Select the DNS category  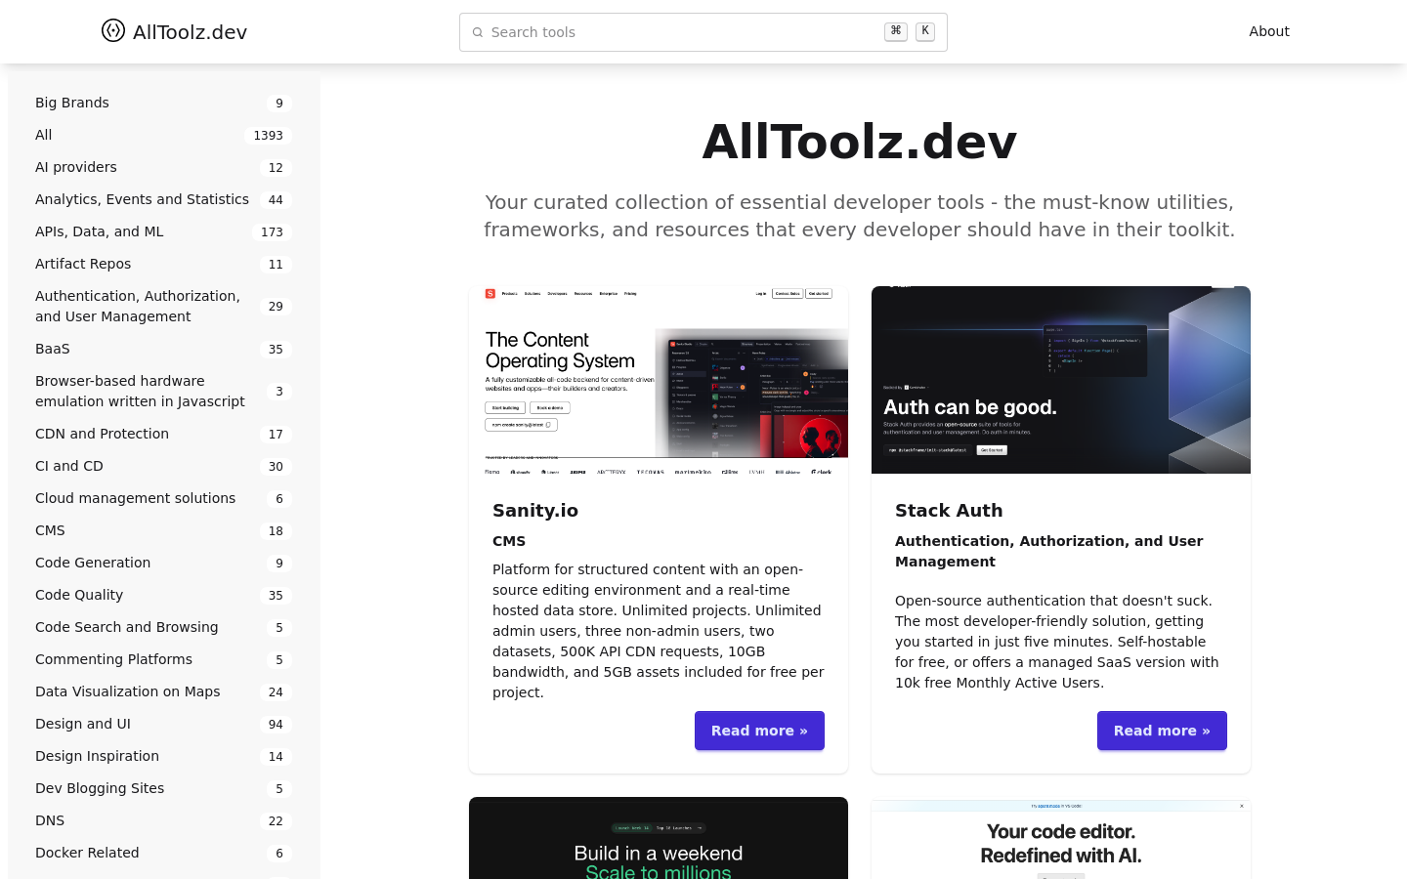[x=164, y=820]
